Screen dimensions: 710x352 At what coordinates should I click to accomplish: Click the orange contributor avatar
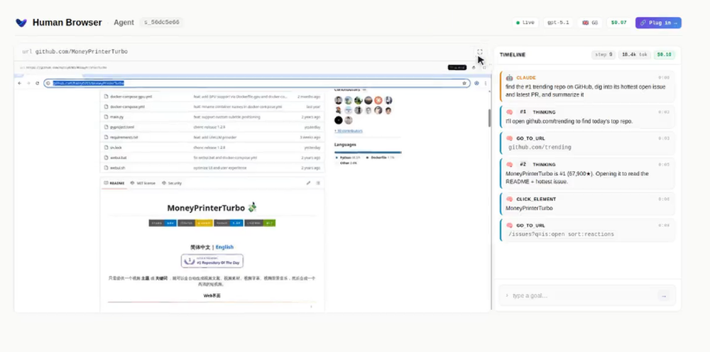tap(378, 101)
